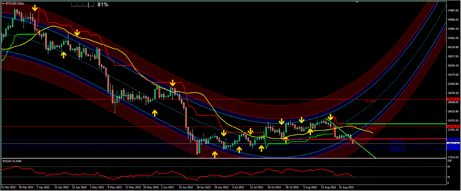This screenshot has width=461, height=191.
Task: Click the 22 Mar 2022 date label
Action: pyautogui.click(x=9, y=188)
